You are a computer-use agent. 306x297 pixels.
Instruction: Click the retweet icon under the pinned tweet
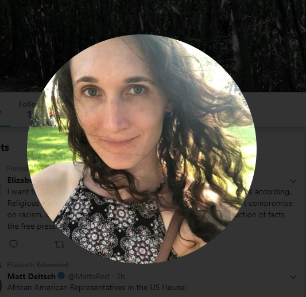(60, 244)
